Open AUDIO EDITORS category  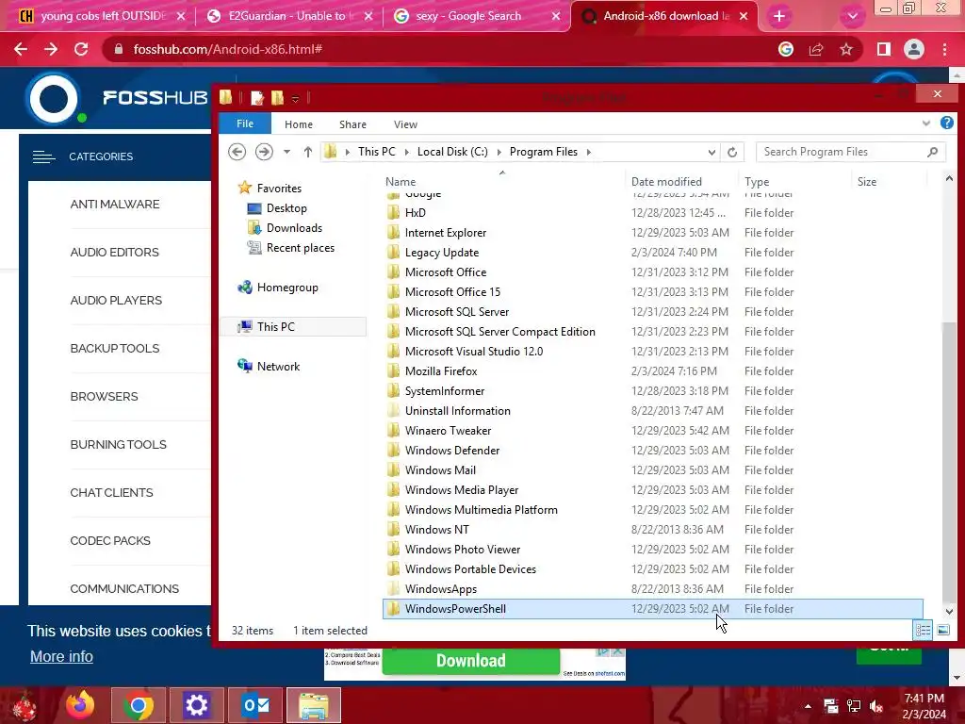(x=114, y=252)
